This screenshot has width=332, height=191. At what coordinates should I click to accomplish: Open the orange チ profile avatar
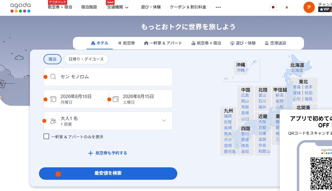309,7
